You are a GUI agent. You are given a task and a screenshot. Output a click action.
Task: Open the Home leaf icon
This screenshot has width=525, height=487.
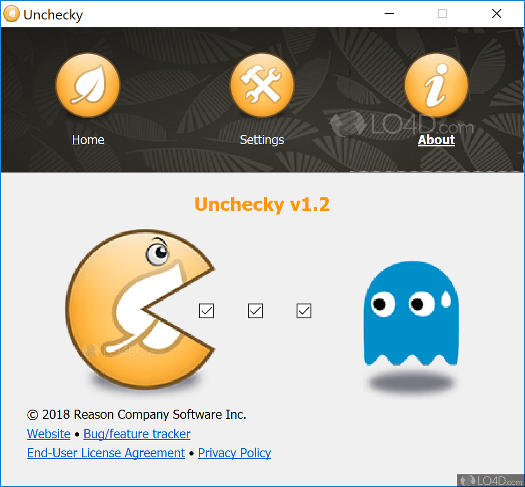tap(88, 85)
